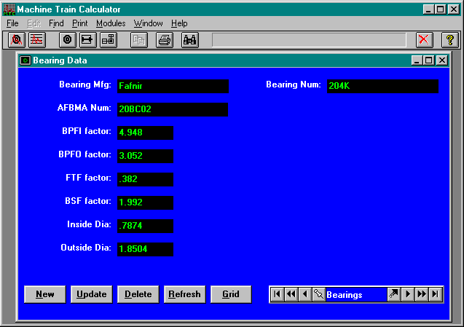The image size is (464, 327).
Task: Open the machine train layout icon
Action: tap(109, 39)
